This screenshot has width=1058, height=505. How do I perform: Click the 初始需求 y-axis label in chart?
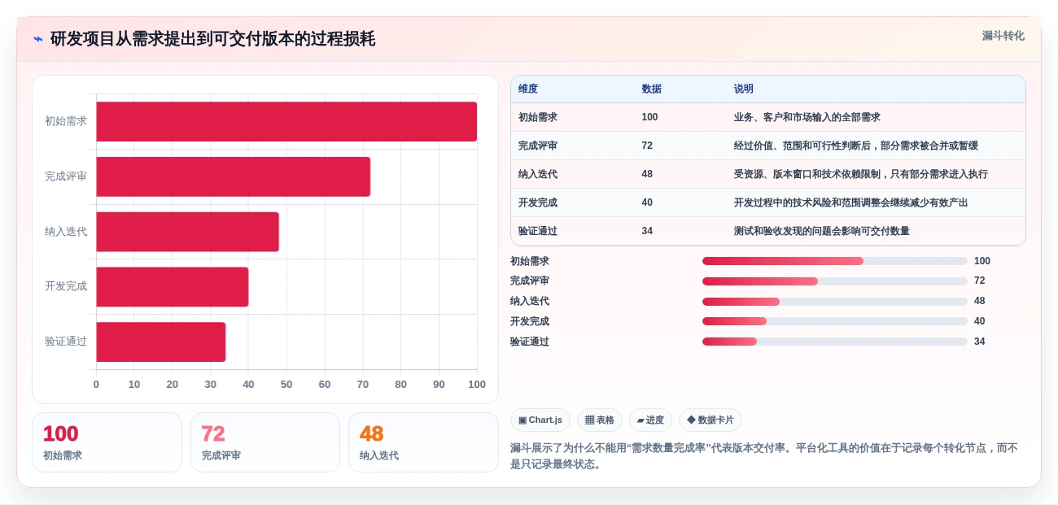66,121
